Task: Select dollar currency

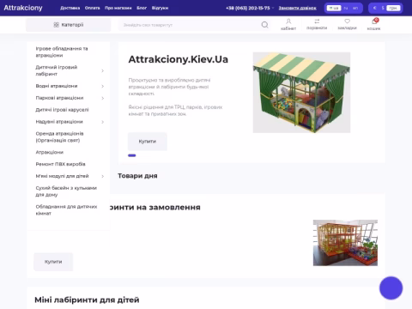Action: pos(383,8)
